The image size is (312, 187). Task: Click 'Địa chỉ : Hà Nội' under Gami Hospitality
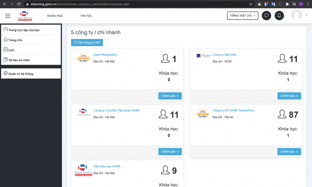[104, 61]
